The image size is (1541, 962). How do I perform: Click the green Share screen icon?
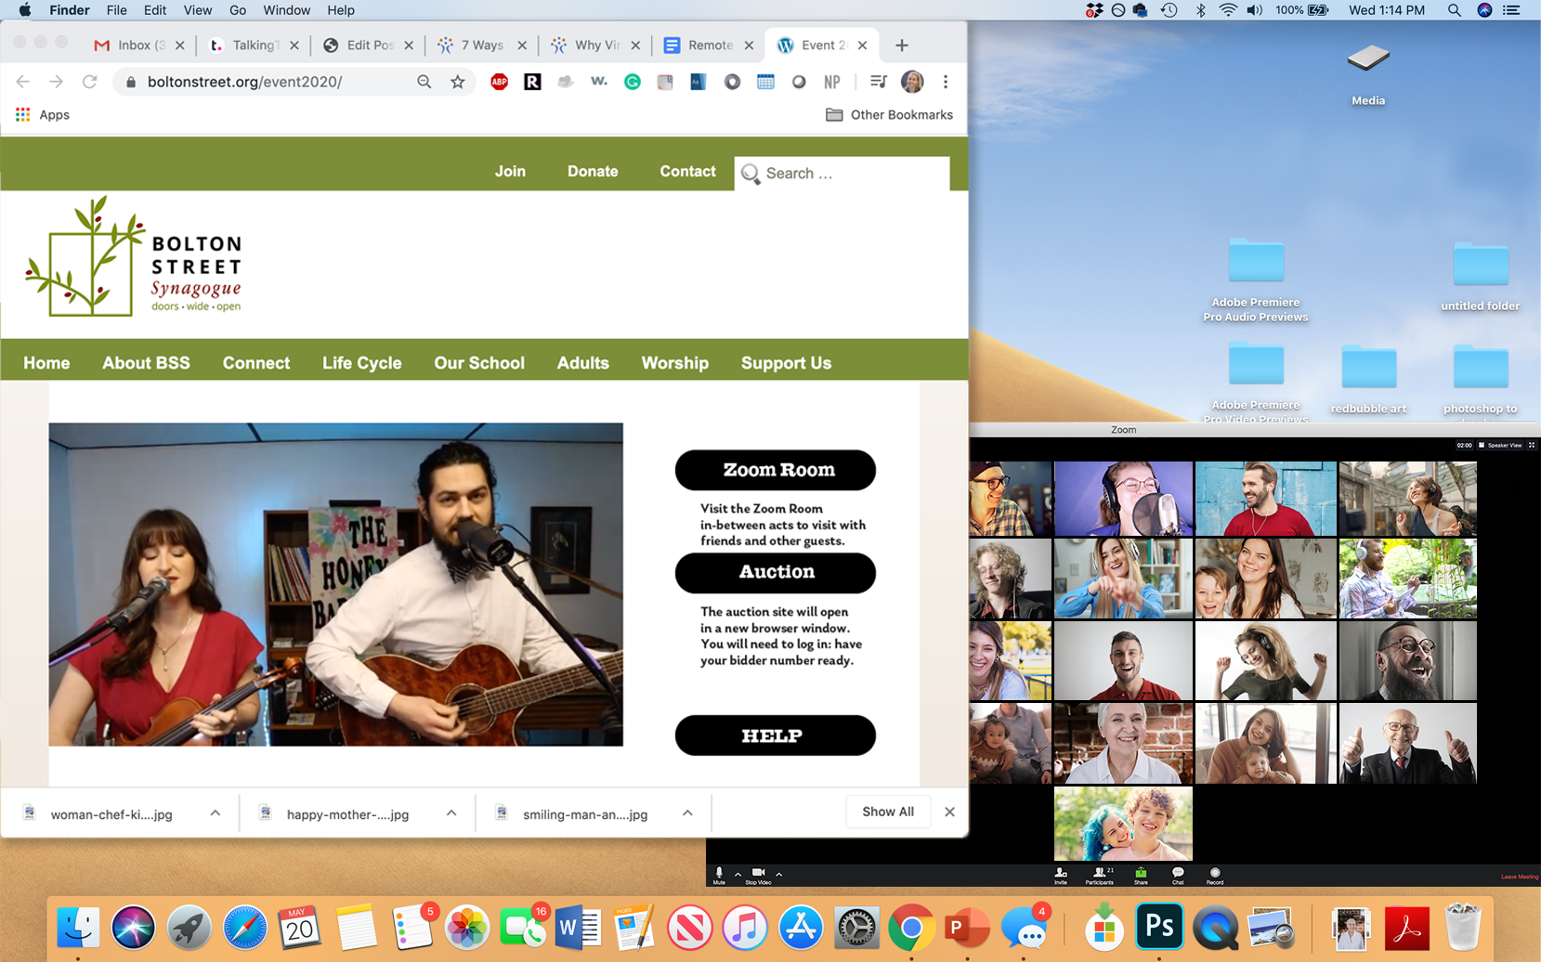[1141, 875]
